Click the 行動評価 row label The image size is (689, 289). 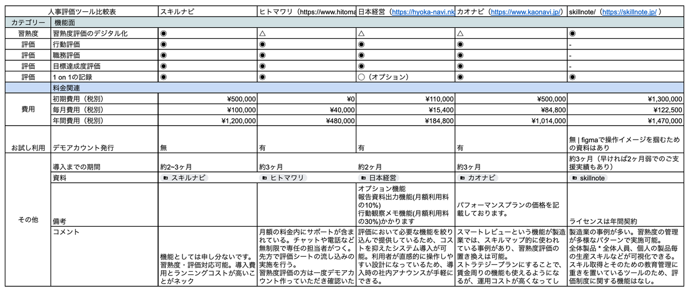point(105,44)
